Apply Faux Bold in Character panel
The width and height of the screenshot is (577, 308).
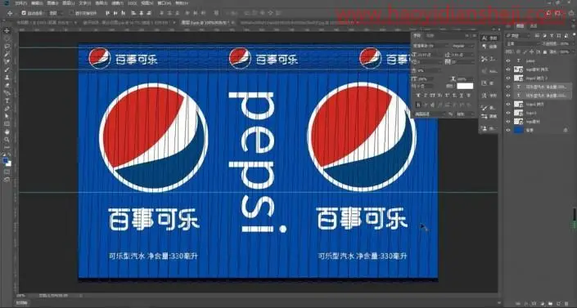419,96
